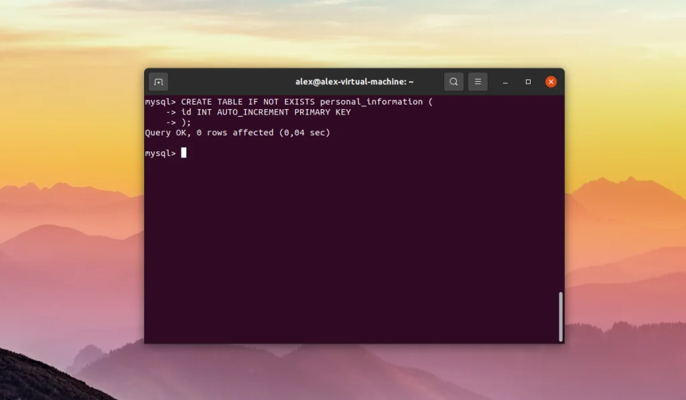Click the mysql> prompt text

[x=161, y=152]
